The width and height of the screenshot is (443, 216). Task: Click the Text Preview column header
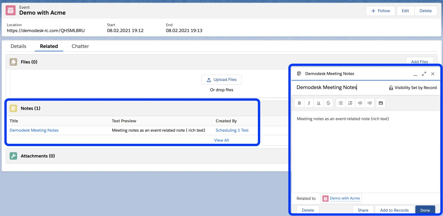pyautogui.click(x=124, y=121)
